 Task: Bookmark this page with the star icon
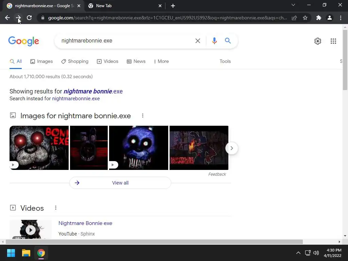coord(305,18)
